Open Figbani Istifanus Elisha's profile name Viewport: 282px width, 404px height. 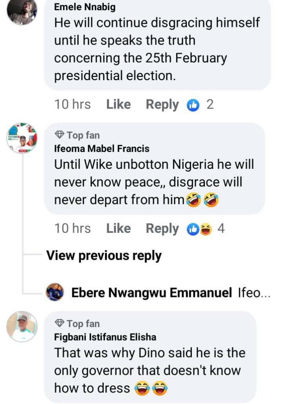[105, 337]
